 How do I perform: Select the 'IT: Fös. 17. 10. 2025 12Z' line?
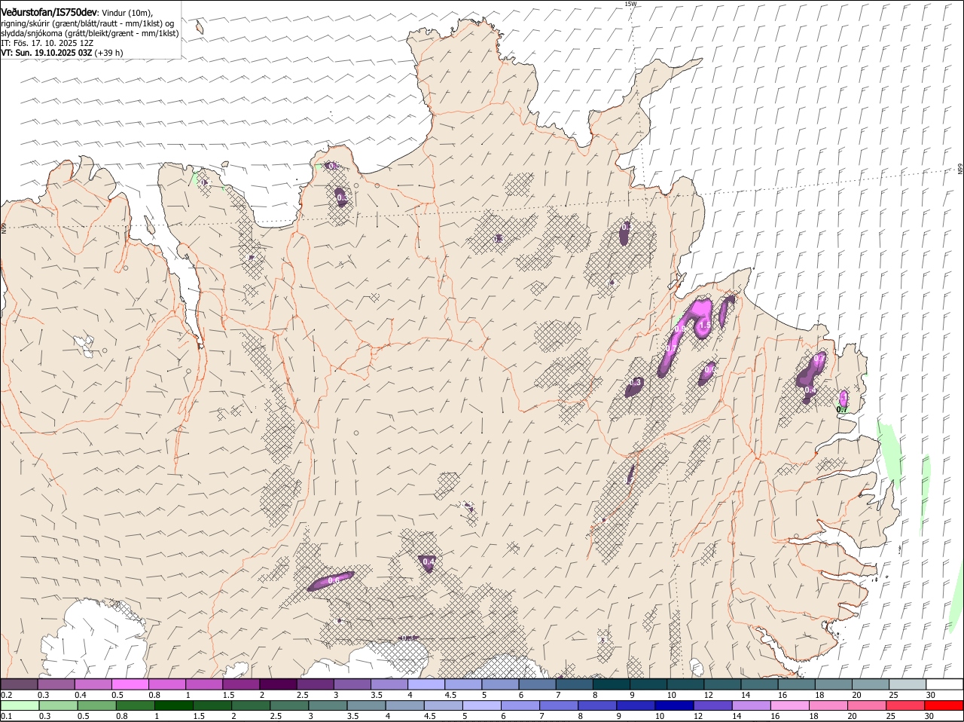click(x=47, y=43)
